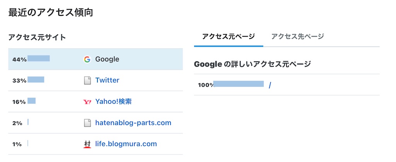Click the 16% Yahoo access bar

pyautogui.click(x=32, y=101)
